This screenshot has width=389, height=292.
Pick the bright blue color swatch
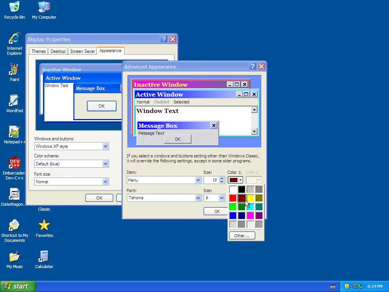tap(233, 216)
